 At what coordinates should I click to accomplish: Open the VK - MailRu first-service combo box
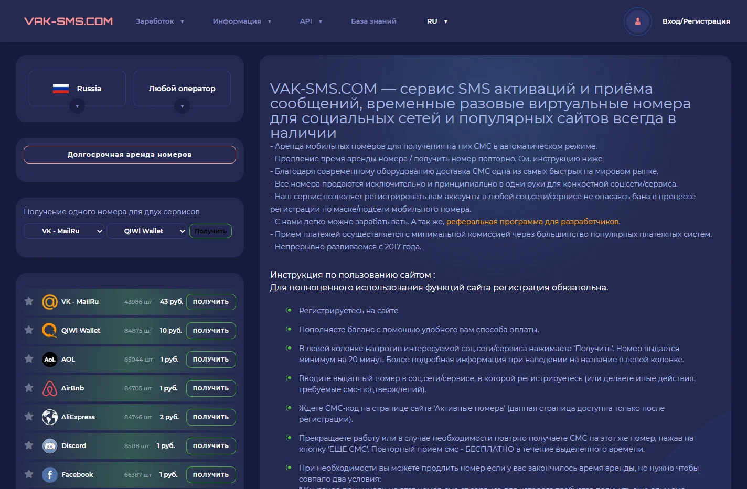(64, 231)
